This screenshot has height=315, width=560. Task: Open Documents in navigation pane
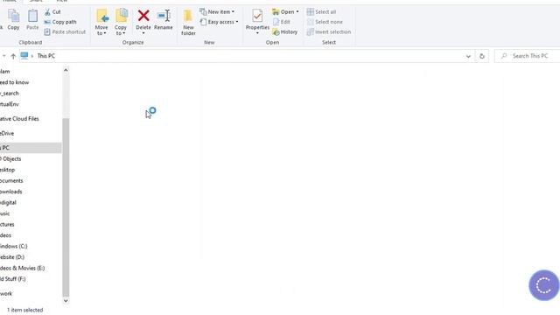coord(11,181)
